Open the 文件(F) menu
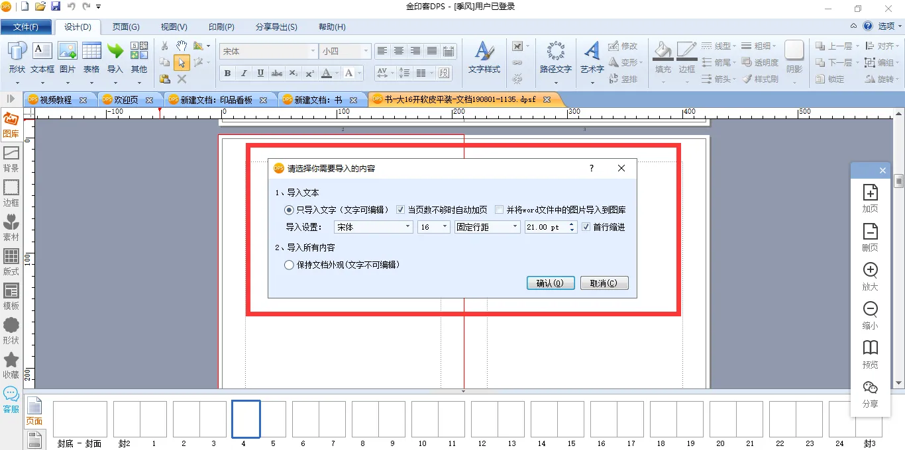Viewport: 905px width, 450px height. coord(26,27)
